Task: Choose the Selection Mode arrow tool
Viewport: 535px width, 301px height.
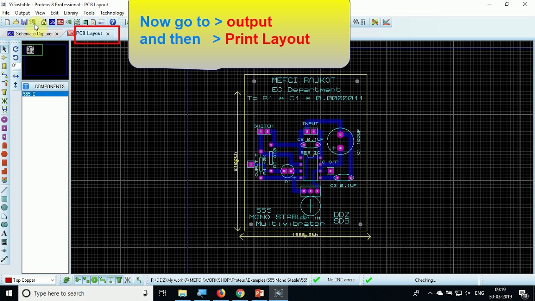Action: click(x=4, y=49)
